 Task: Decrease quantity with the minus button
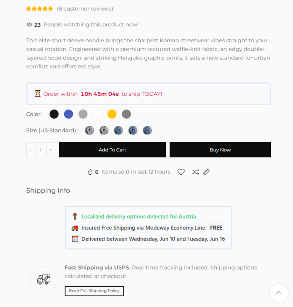31,150
